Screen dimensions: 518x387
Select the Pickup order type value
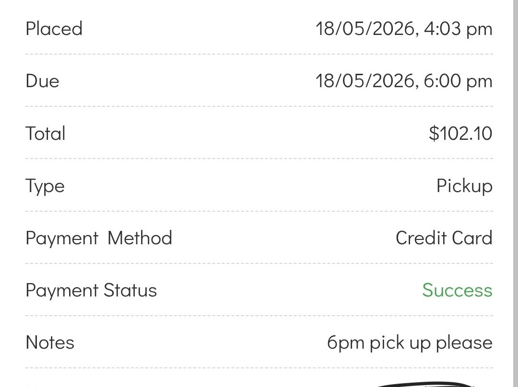pos(464,186)
